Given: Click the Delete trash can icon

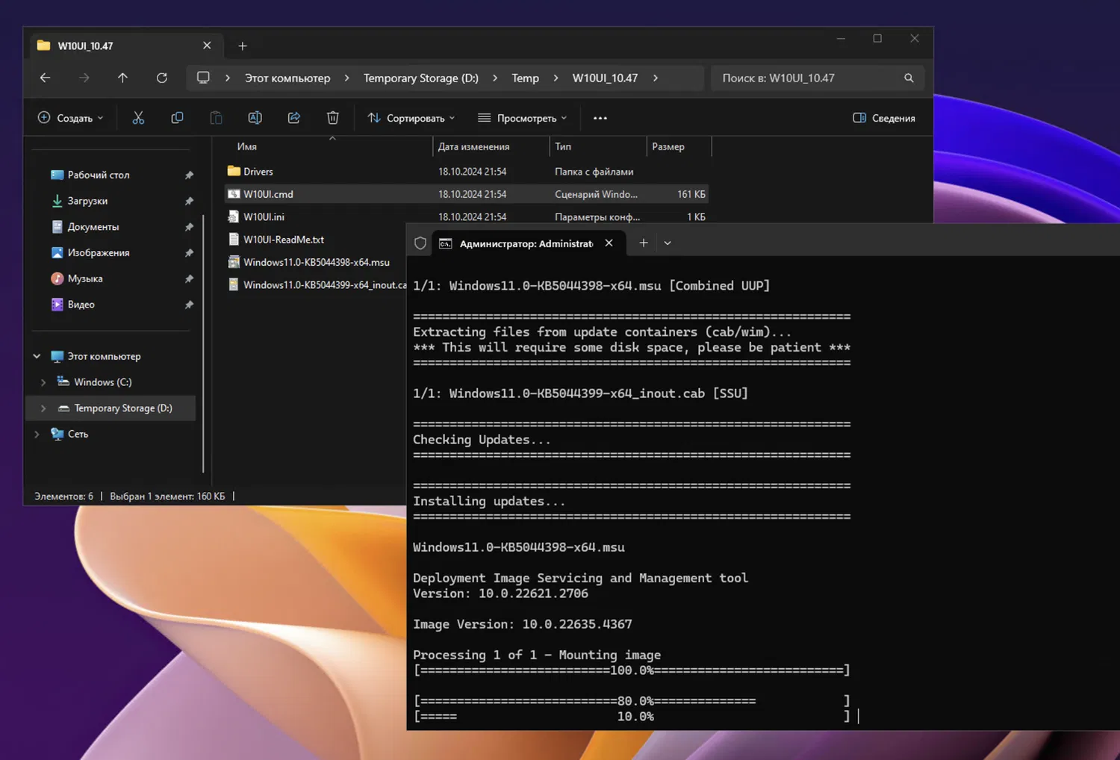Looking at the screenshot, I should point(332,118).
